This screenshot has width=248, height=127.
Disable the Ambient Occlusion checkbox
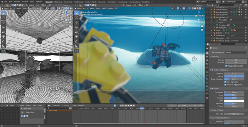coord(213,70)
